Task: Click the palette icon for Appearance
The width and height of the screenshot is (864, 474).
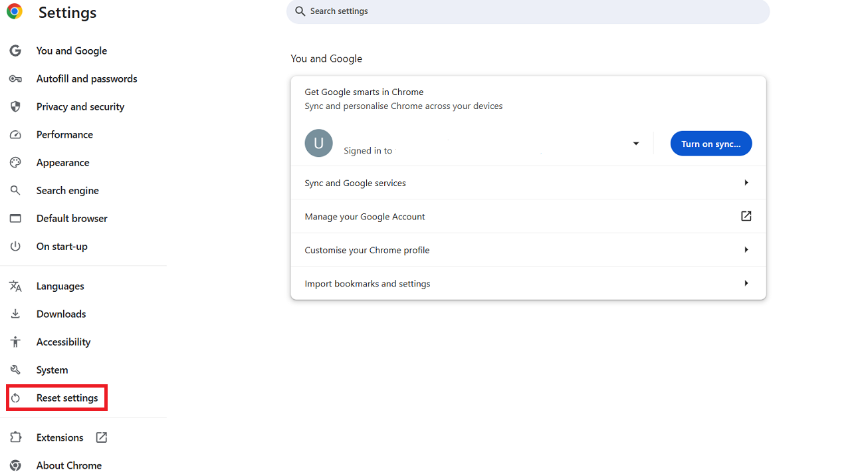Action: [x=15, y=162]
